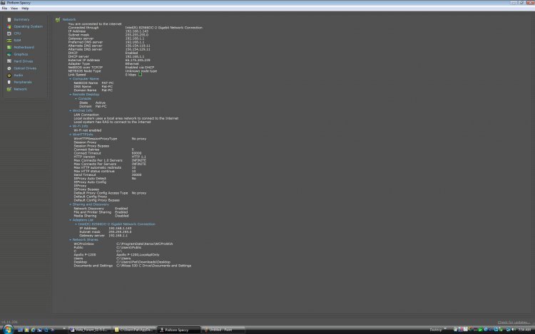Click the RAM module icon in sidebar
Image resolution: width=535 pixels, height=334 pixels.
click(9, 41)
